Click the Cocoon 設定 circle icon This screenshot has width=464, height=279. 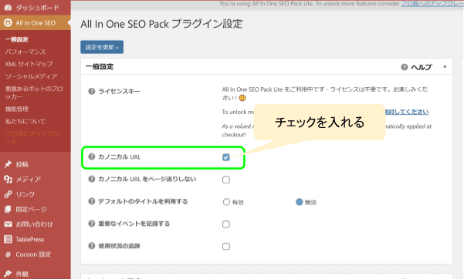[x=8, y=254]
